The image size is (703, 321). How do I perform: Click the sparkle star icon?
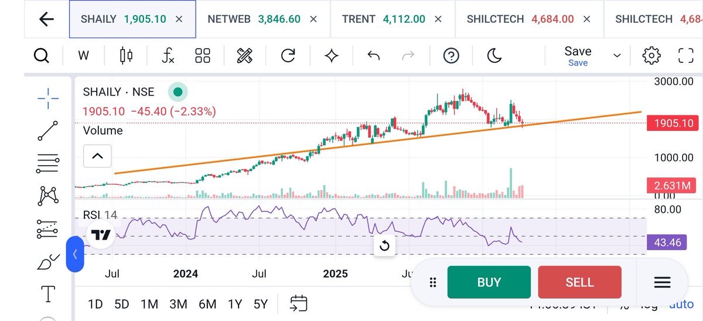click(332, 56)
